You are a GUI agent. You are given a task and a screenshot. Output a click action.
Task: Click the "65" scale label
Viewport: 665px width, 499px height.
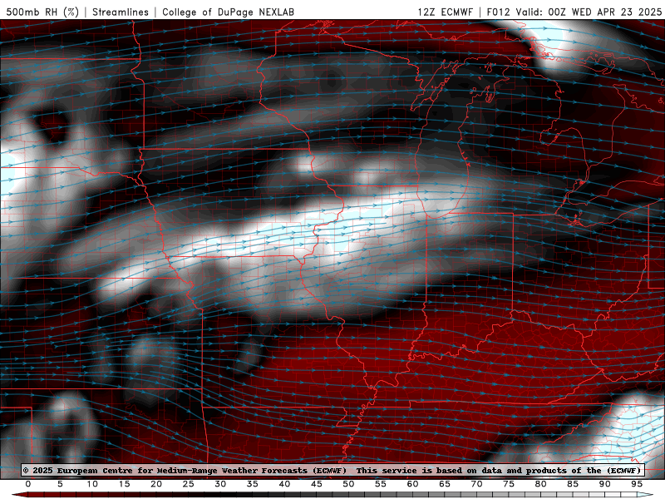pyautogui.click(x=445, y=484)
